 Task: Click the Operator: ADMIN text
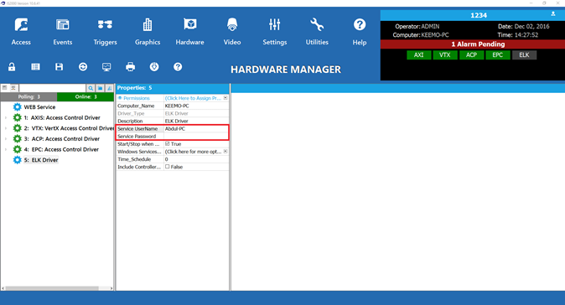pyautogui.click(x=417, y=26)
